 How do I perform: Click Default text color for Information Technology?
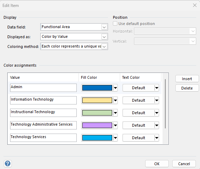tap(139, 100)
